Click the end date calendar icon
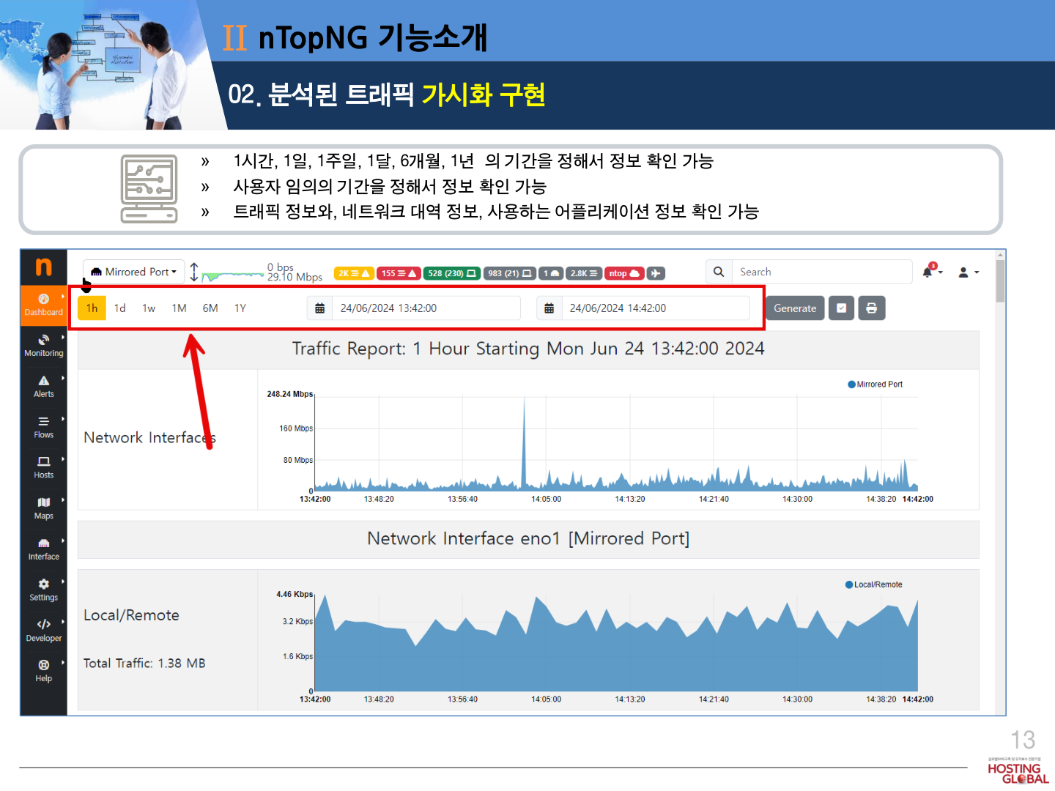 coord(549,308)
